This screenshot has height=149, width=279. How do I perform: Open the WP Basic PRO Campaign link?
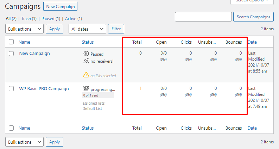[44, 89]
